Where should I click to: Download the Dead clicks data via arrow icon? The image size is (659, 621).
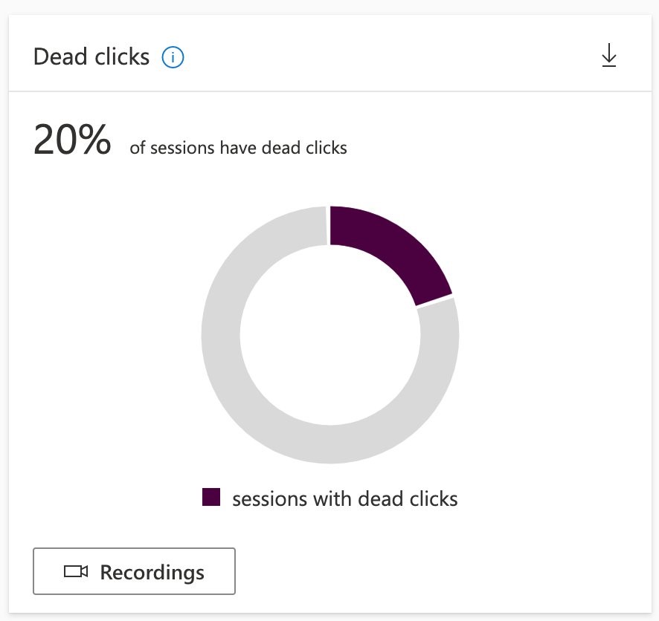coord(608,55)
